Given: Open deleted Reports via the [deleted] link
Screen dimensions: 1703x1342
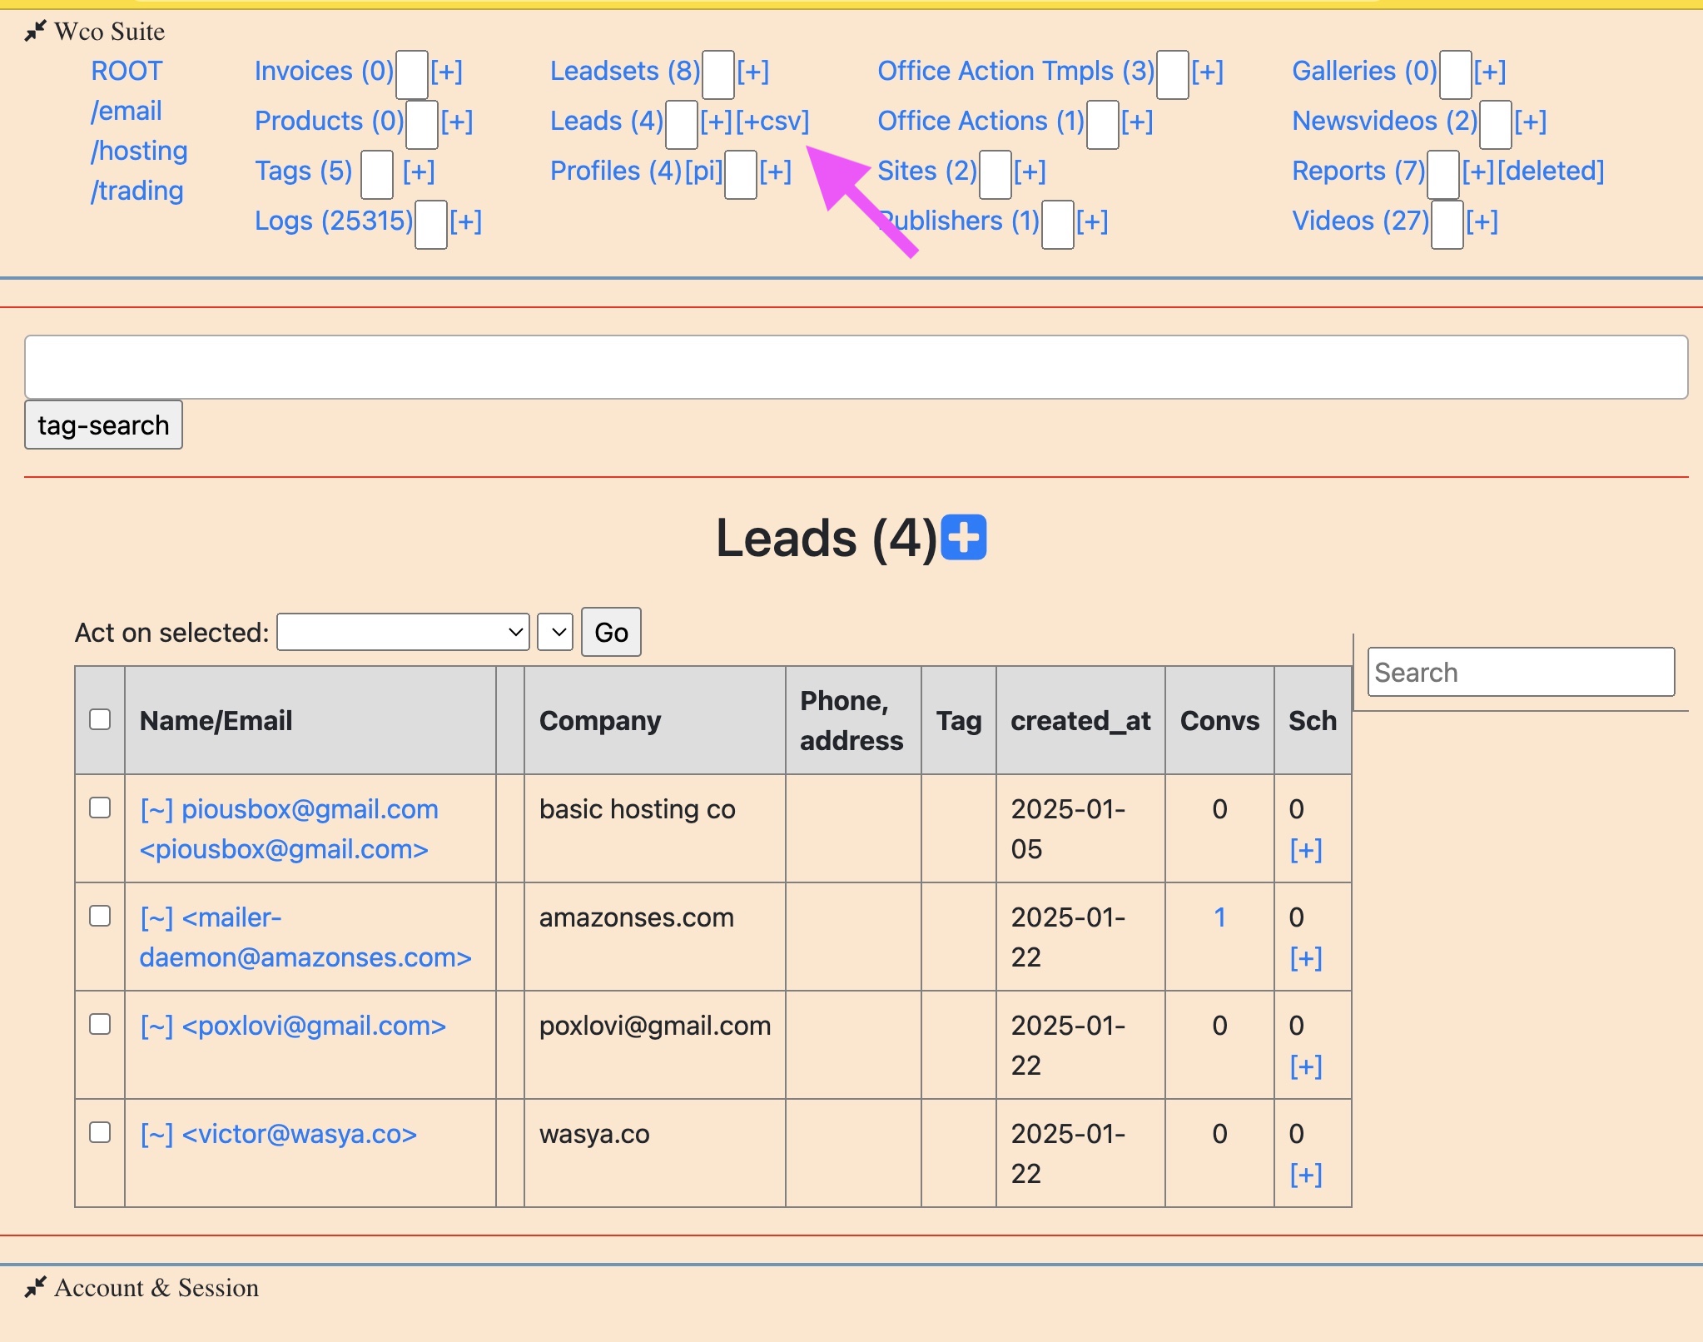Looking at the screenshot, I should click(x=1550, y=171).
